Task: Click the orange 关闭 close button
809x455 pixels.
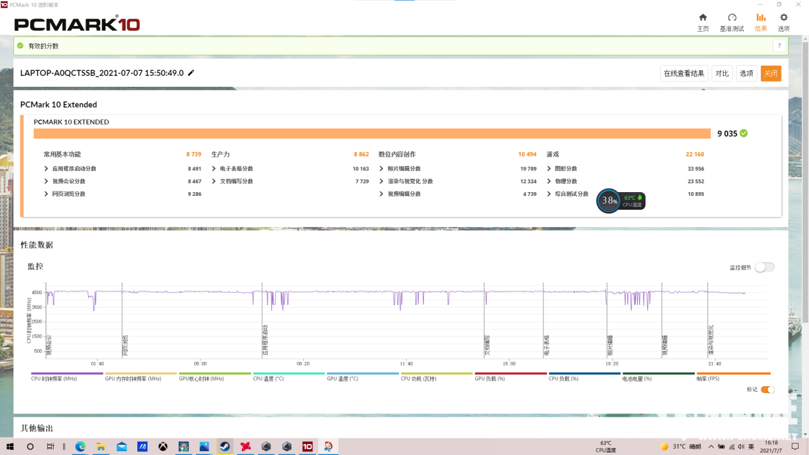Action: pos(771,73)
